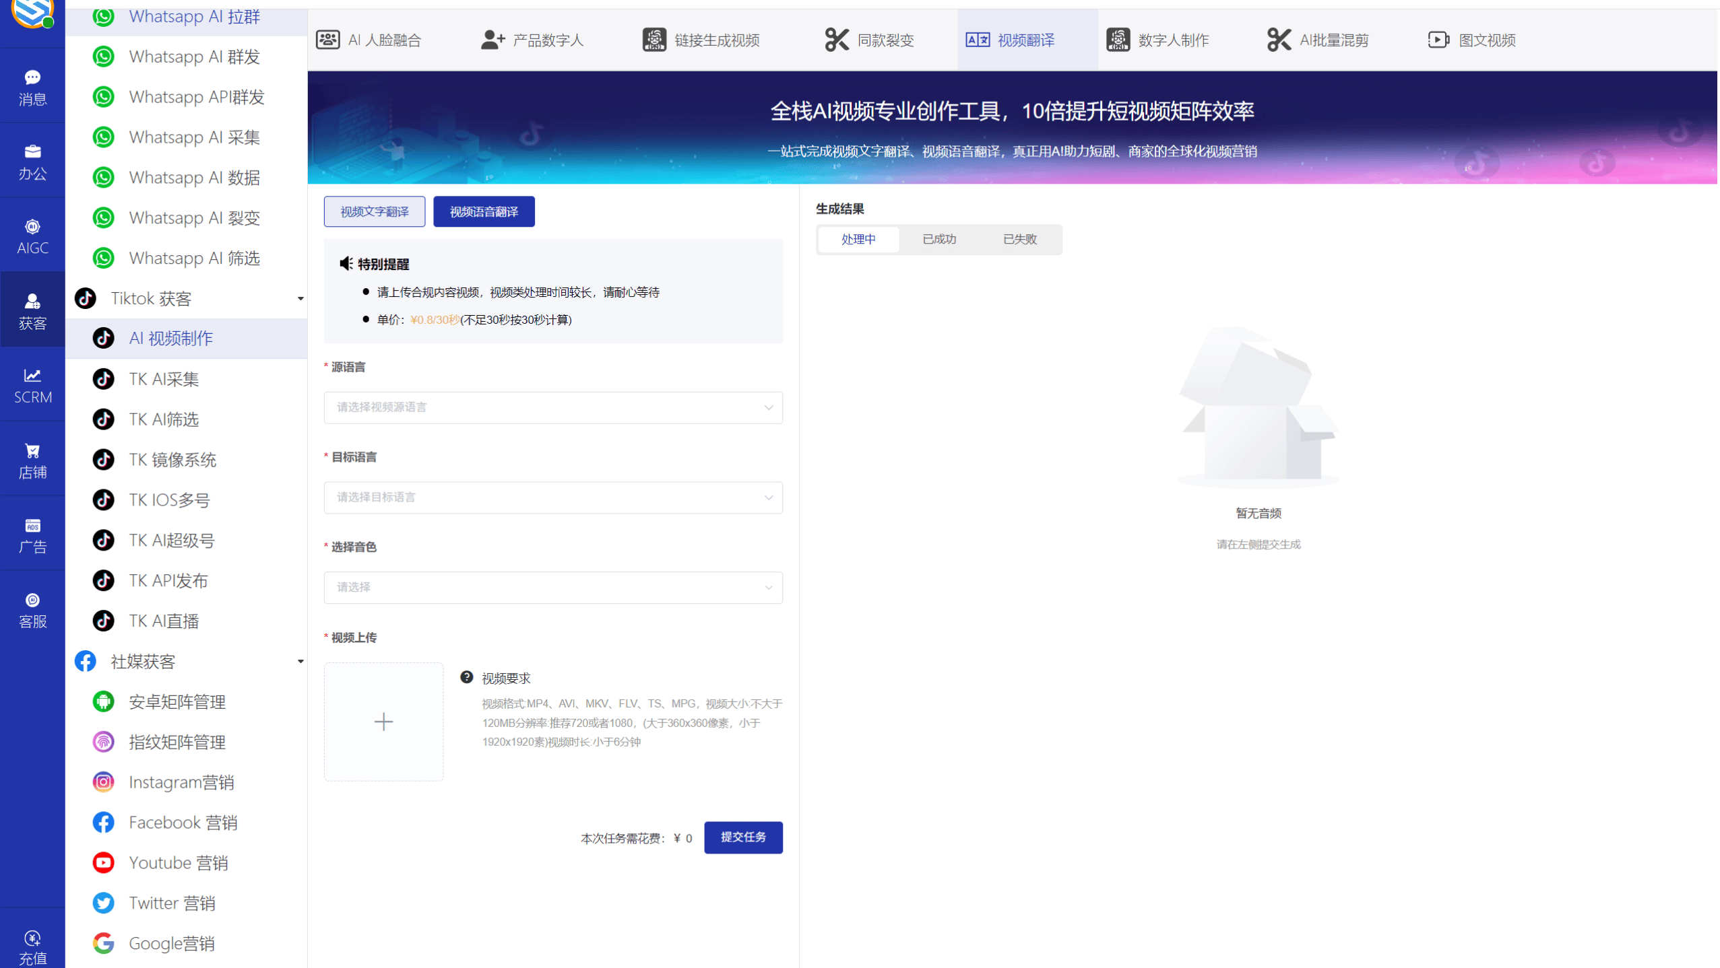Click the 提交任务 submit button
Image resolution: width=1720 pixels, height=968 pixels.
(x=742, y=837)
